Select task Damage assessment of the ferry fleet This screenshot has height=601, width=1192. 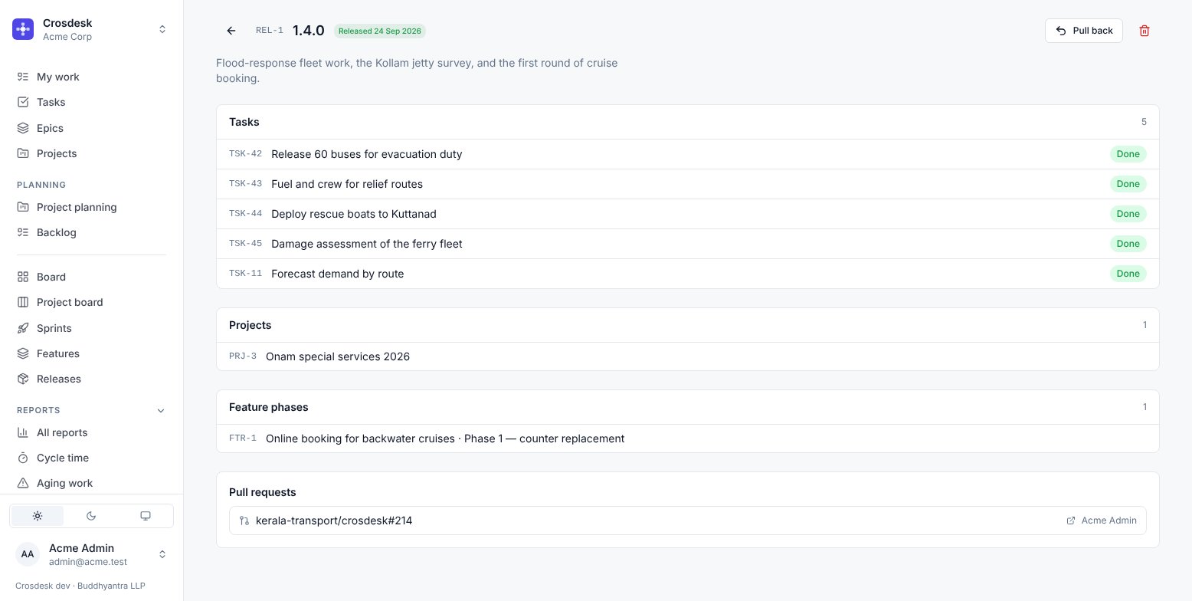tap(688, 244)
